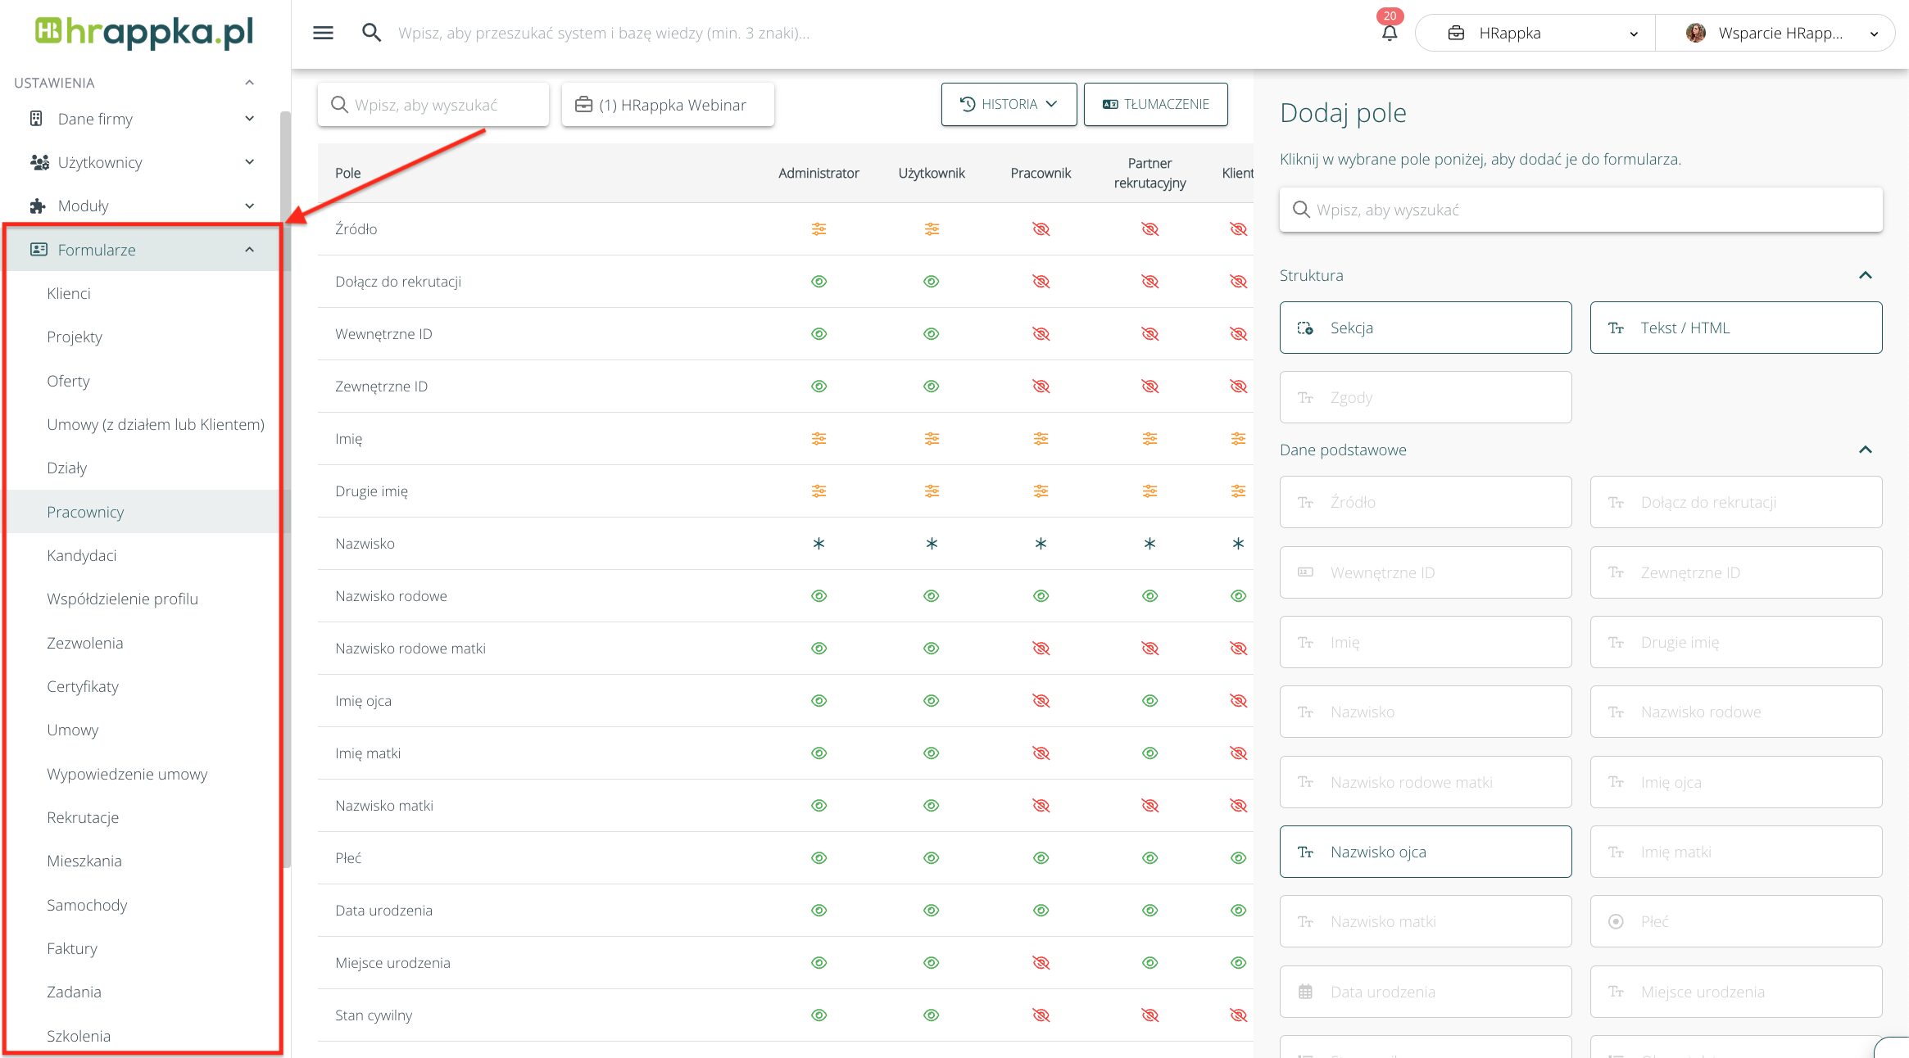Click required asterisk for Nazwisko Użytkownik
Viewport: 1909px width, 1058px height.
coord(932,544)
